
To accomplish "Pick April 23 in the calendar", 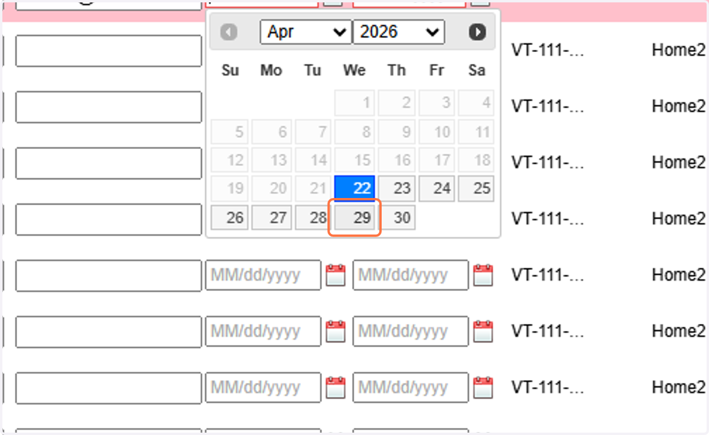I will [396, 189].
